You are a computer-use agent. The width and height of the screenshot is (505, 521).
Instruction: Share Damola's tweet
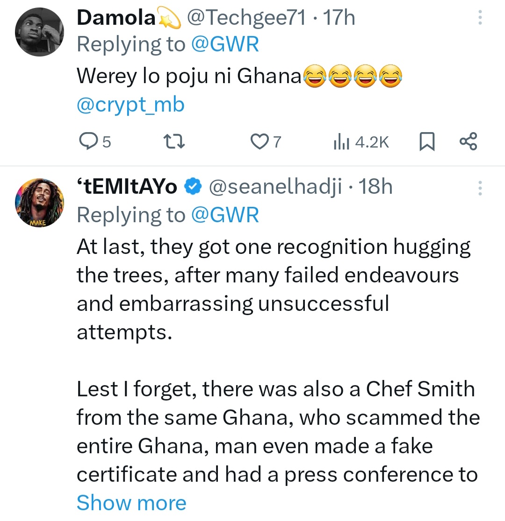pyautogui.click(x=468, y=141)
